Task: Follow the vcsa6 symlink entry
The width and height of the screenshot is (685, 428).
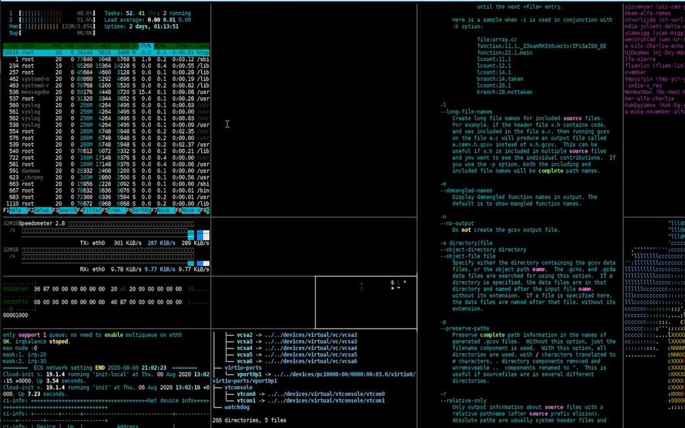Action: click(243, 360)
